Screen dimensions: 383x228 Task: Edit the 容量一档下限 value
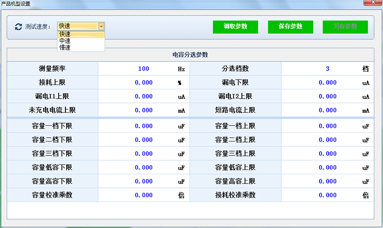(144, 126)
